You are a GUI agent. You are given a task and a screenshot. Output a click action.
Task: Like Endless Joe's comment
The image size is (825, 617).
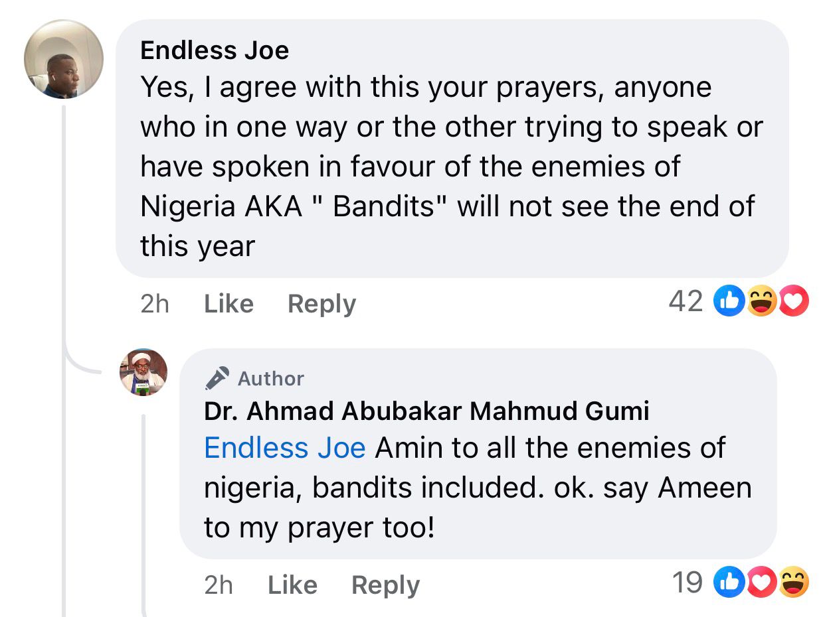coord(229,304)
